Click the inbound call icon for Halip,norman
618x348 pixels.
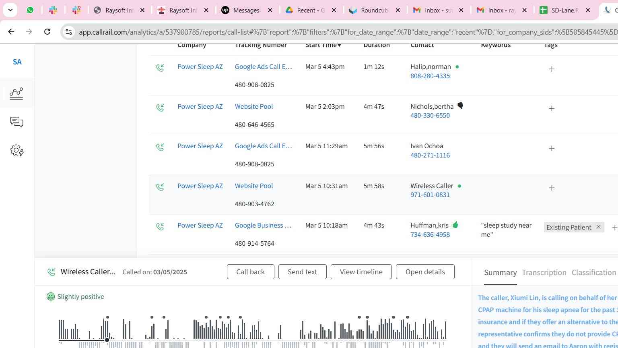pyautogui.click(x=160, y=68)
